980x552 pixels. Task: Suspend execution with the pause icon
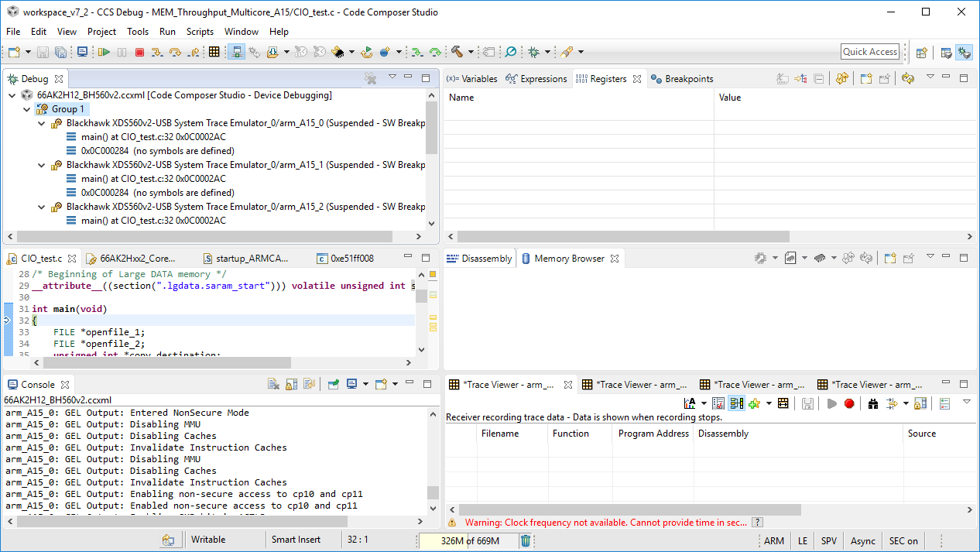click(x=122, y=52)
